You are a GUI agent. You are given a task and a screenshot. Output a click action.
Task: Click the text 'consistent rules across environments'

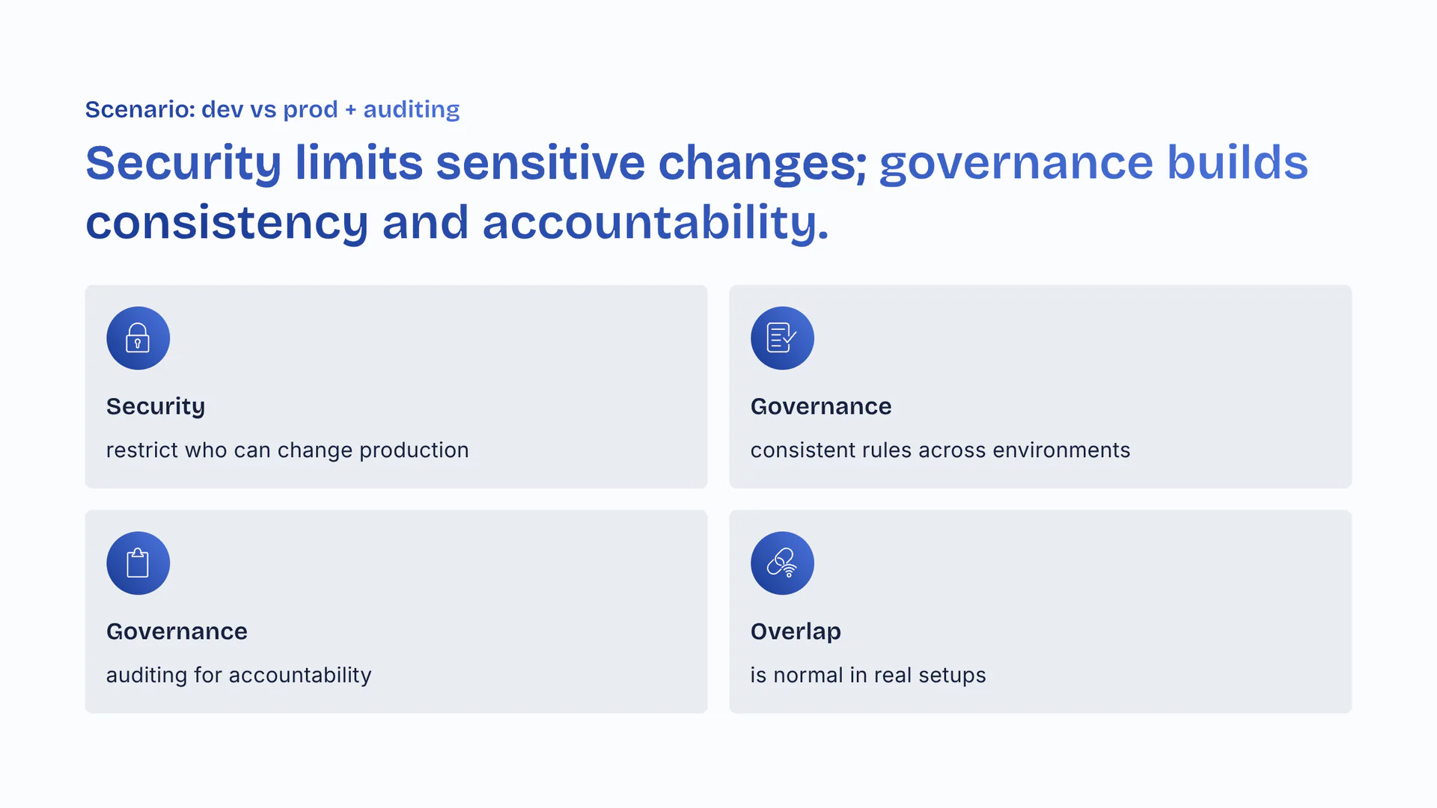(x=940, y=450)
